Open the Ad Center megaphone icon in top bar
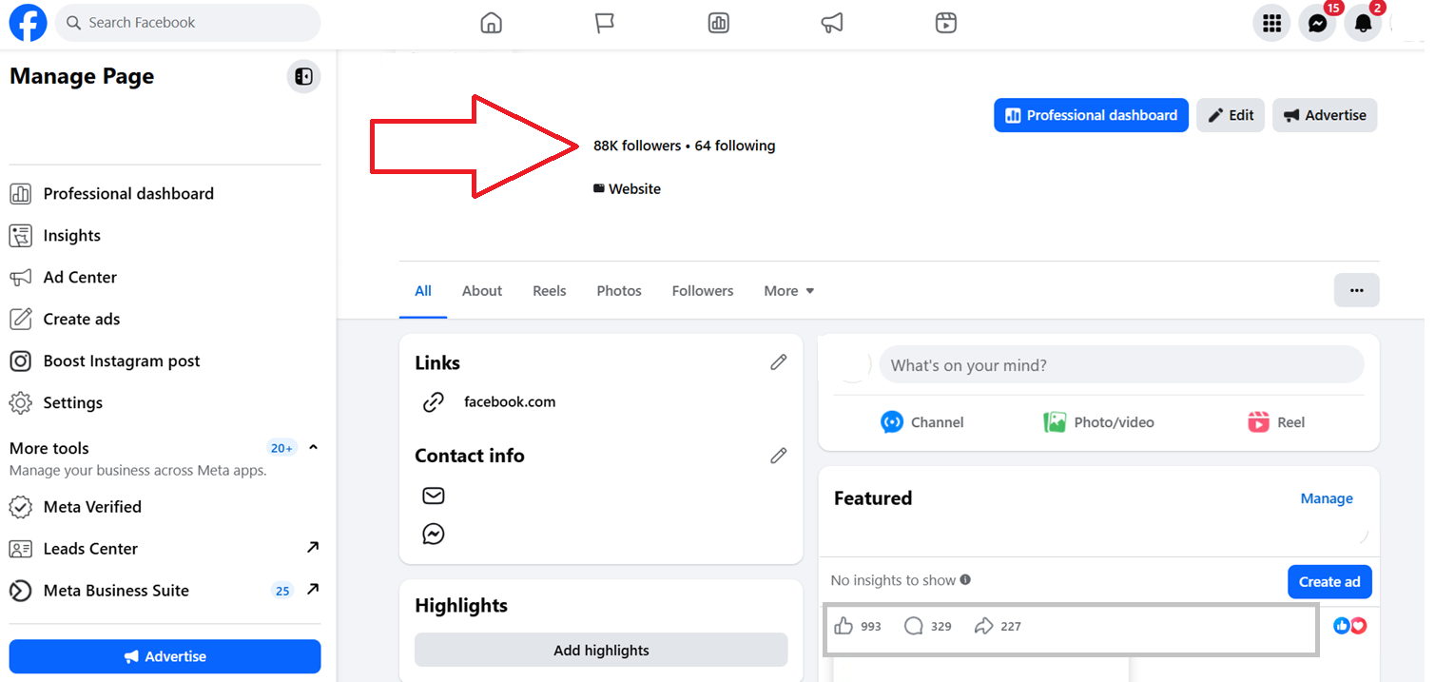This screenshot has height=682, width=1435. coord(832,23)
